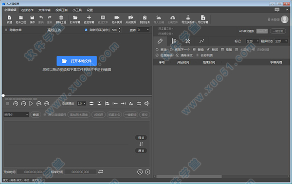292x184 pixels.
Task: Open the 视频压制 menu tab
Action: click(x=61, y=10)
